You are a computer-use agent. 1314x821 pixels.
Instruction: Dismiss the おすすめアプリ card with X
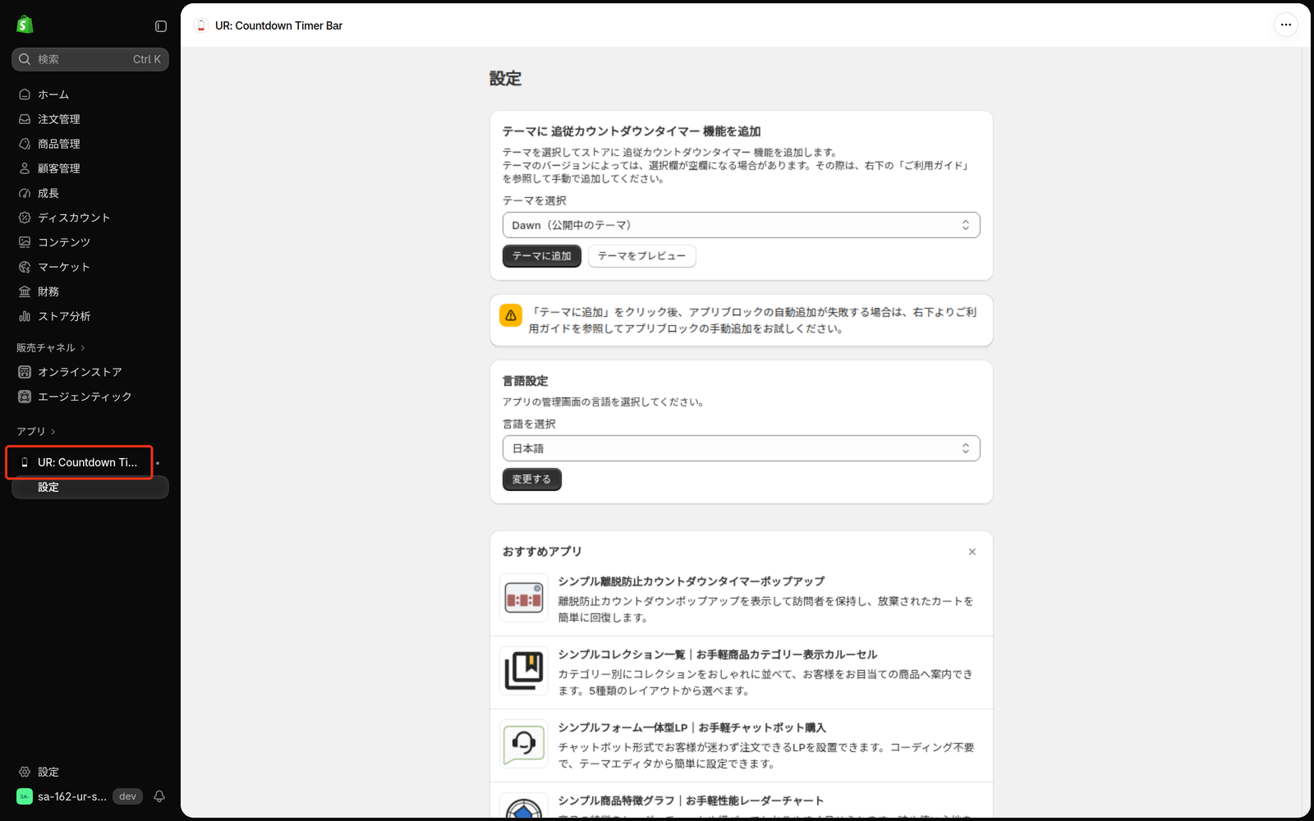coord(972,552)
